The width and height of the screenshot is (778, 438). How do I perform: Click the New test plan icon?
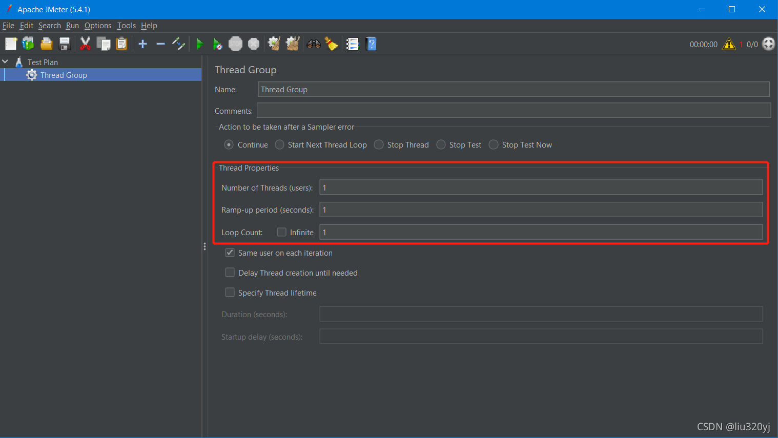click(x=11, y=44)
